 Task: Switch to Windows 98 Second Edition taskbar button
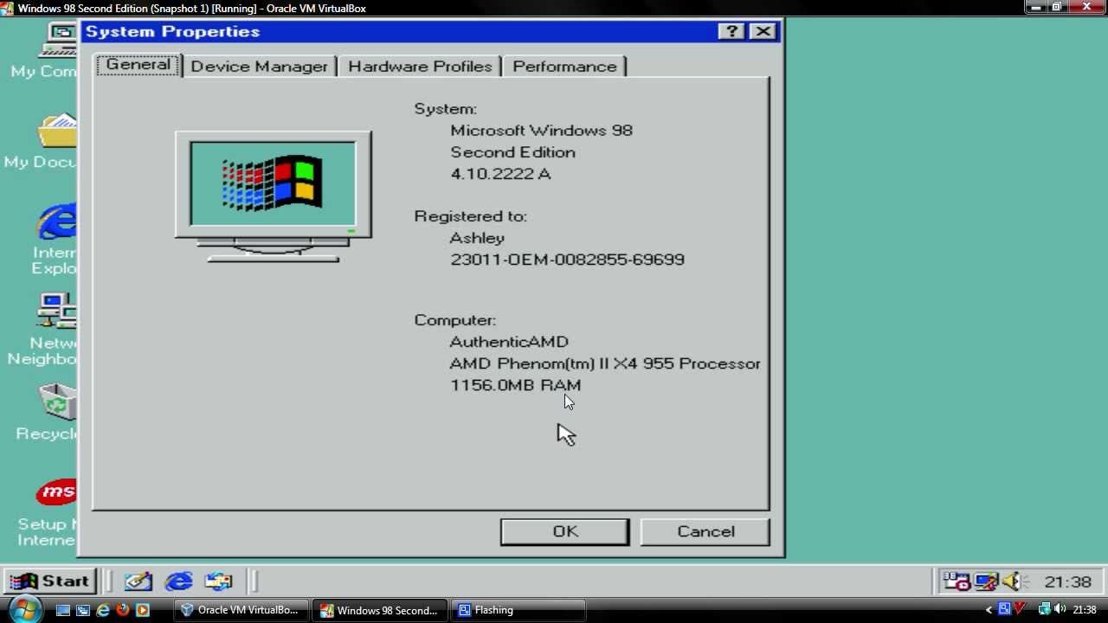pyautogui.click(x=381, y=610)
